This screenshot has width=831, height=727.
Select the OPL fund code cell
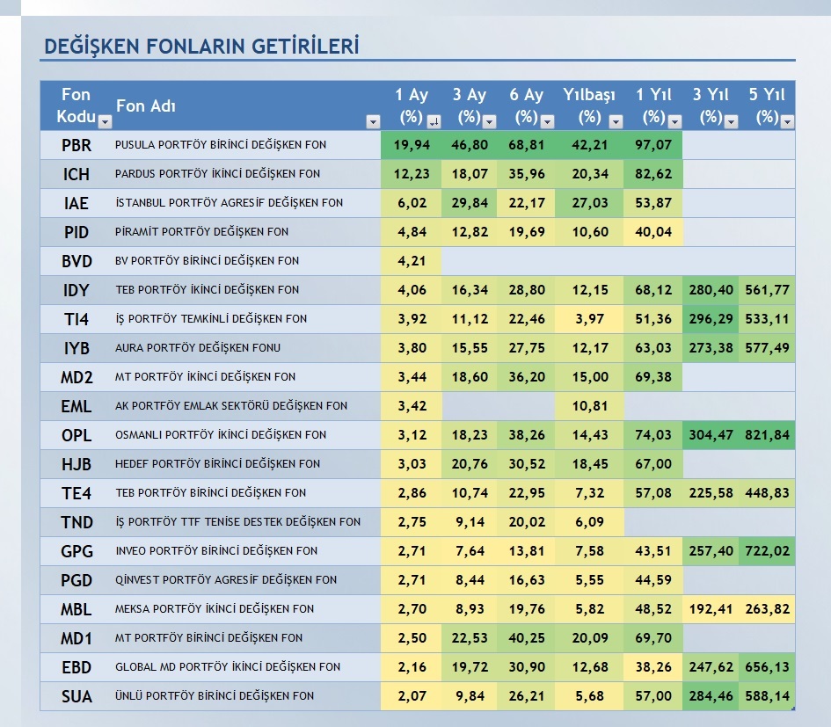tap(77, 435)
